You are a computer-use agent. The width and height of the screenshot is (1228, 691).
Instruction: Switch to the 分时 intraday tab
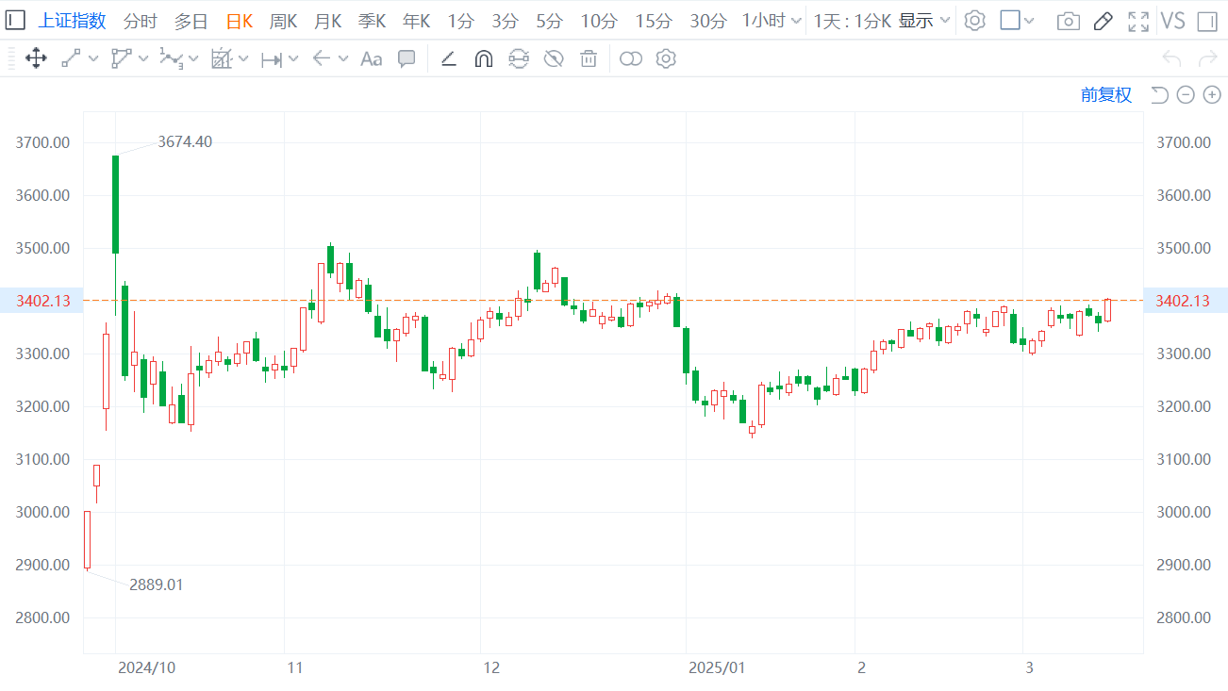(141, 21)
